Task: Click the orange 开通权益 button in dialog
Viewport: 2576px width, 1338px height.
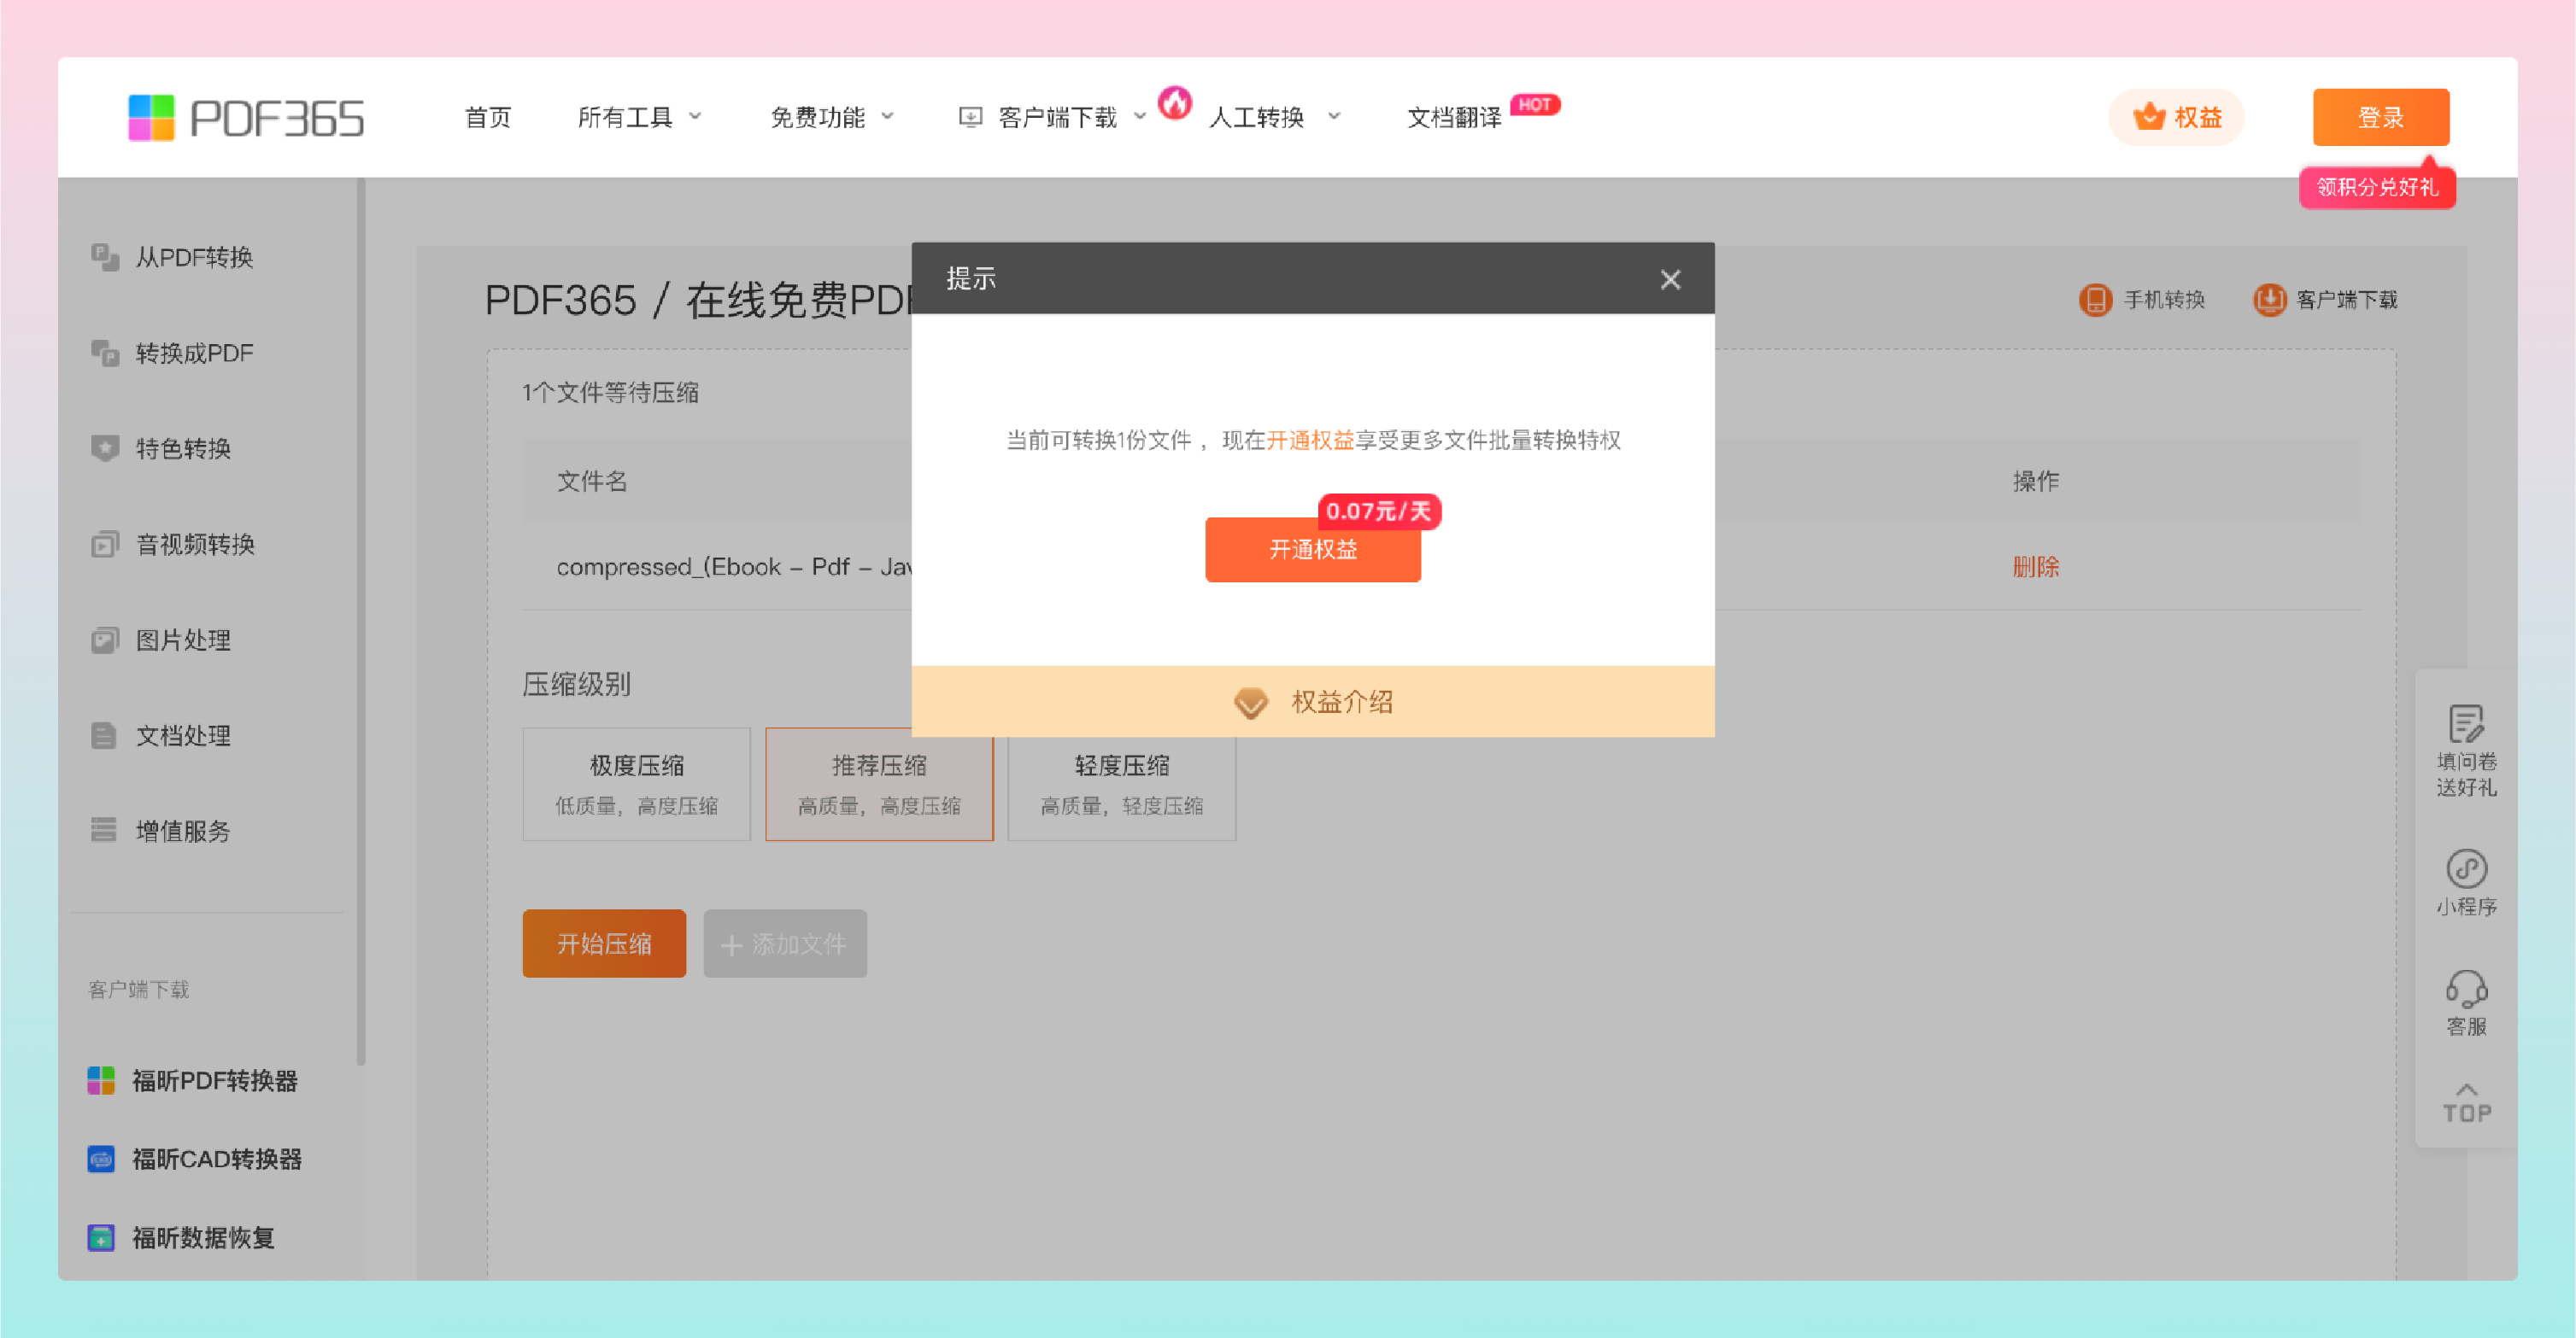Action: tap(1312, 550)
